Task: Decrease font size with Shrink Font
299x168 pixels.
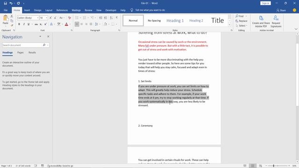Action: (55, 18)
